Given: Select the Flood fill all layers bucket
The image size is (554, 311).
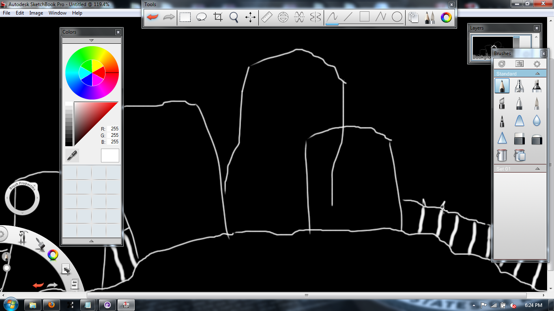Looking at the screenshot, I should tap(520, 155).
